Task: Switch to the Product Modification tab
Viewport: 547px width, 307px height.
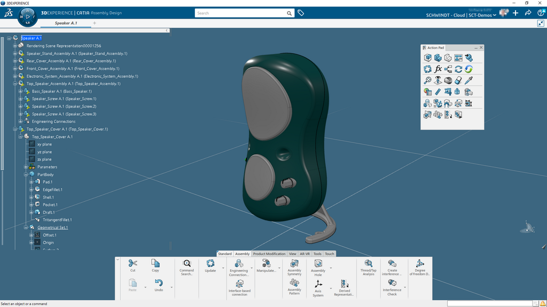Action: click(269, 254)
